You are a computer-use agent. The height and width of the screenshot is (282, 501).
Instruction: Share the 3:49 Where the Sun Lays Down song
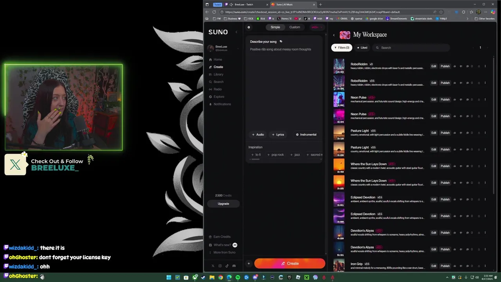coord(479,166)
